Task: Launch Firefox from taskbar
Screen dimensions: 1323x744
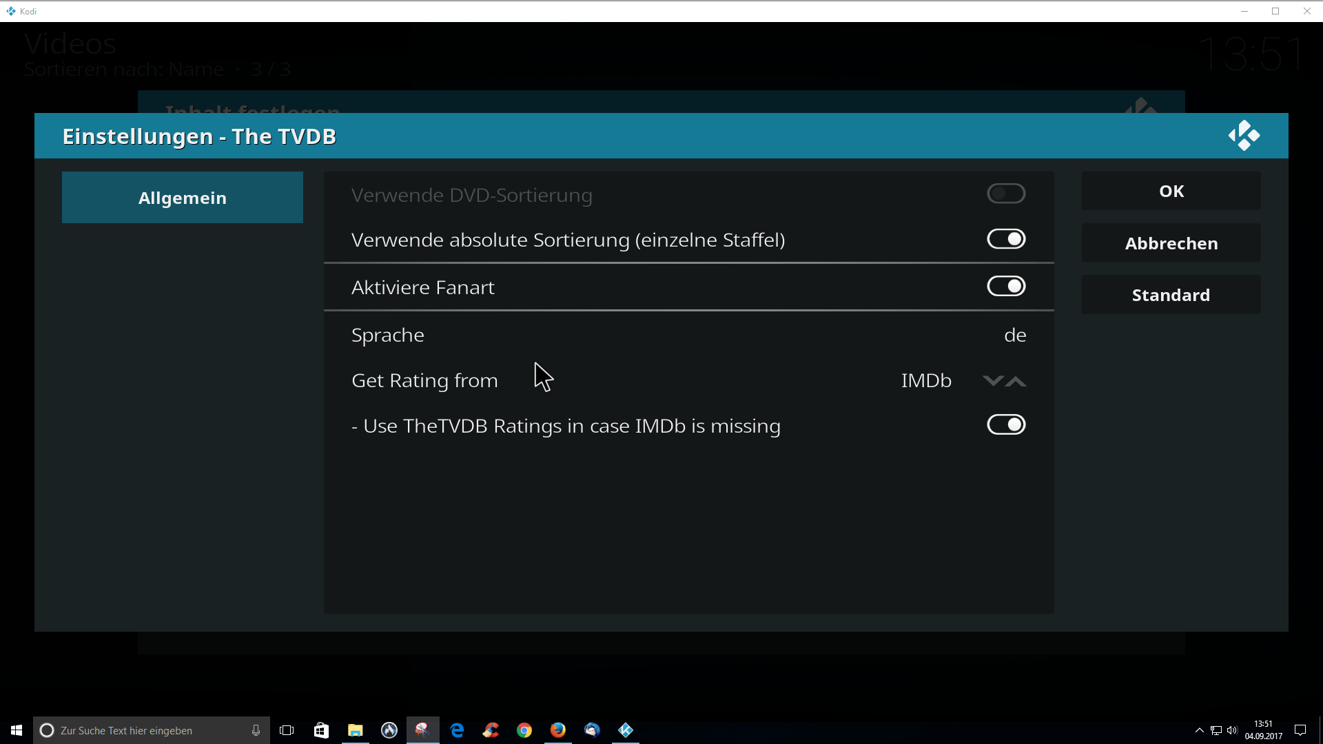Action: pyautogui.click(x=558, y=730)
